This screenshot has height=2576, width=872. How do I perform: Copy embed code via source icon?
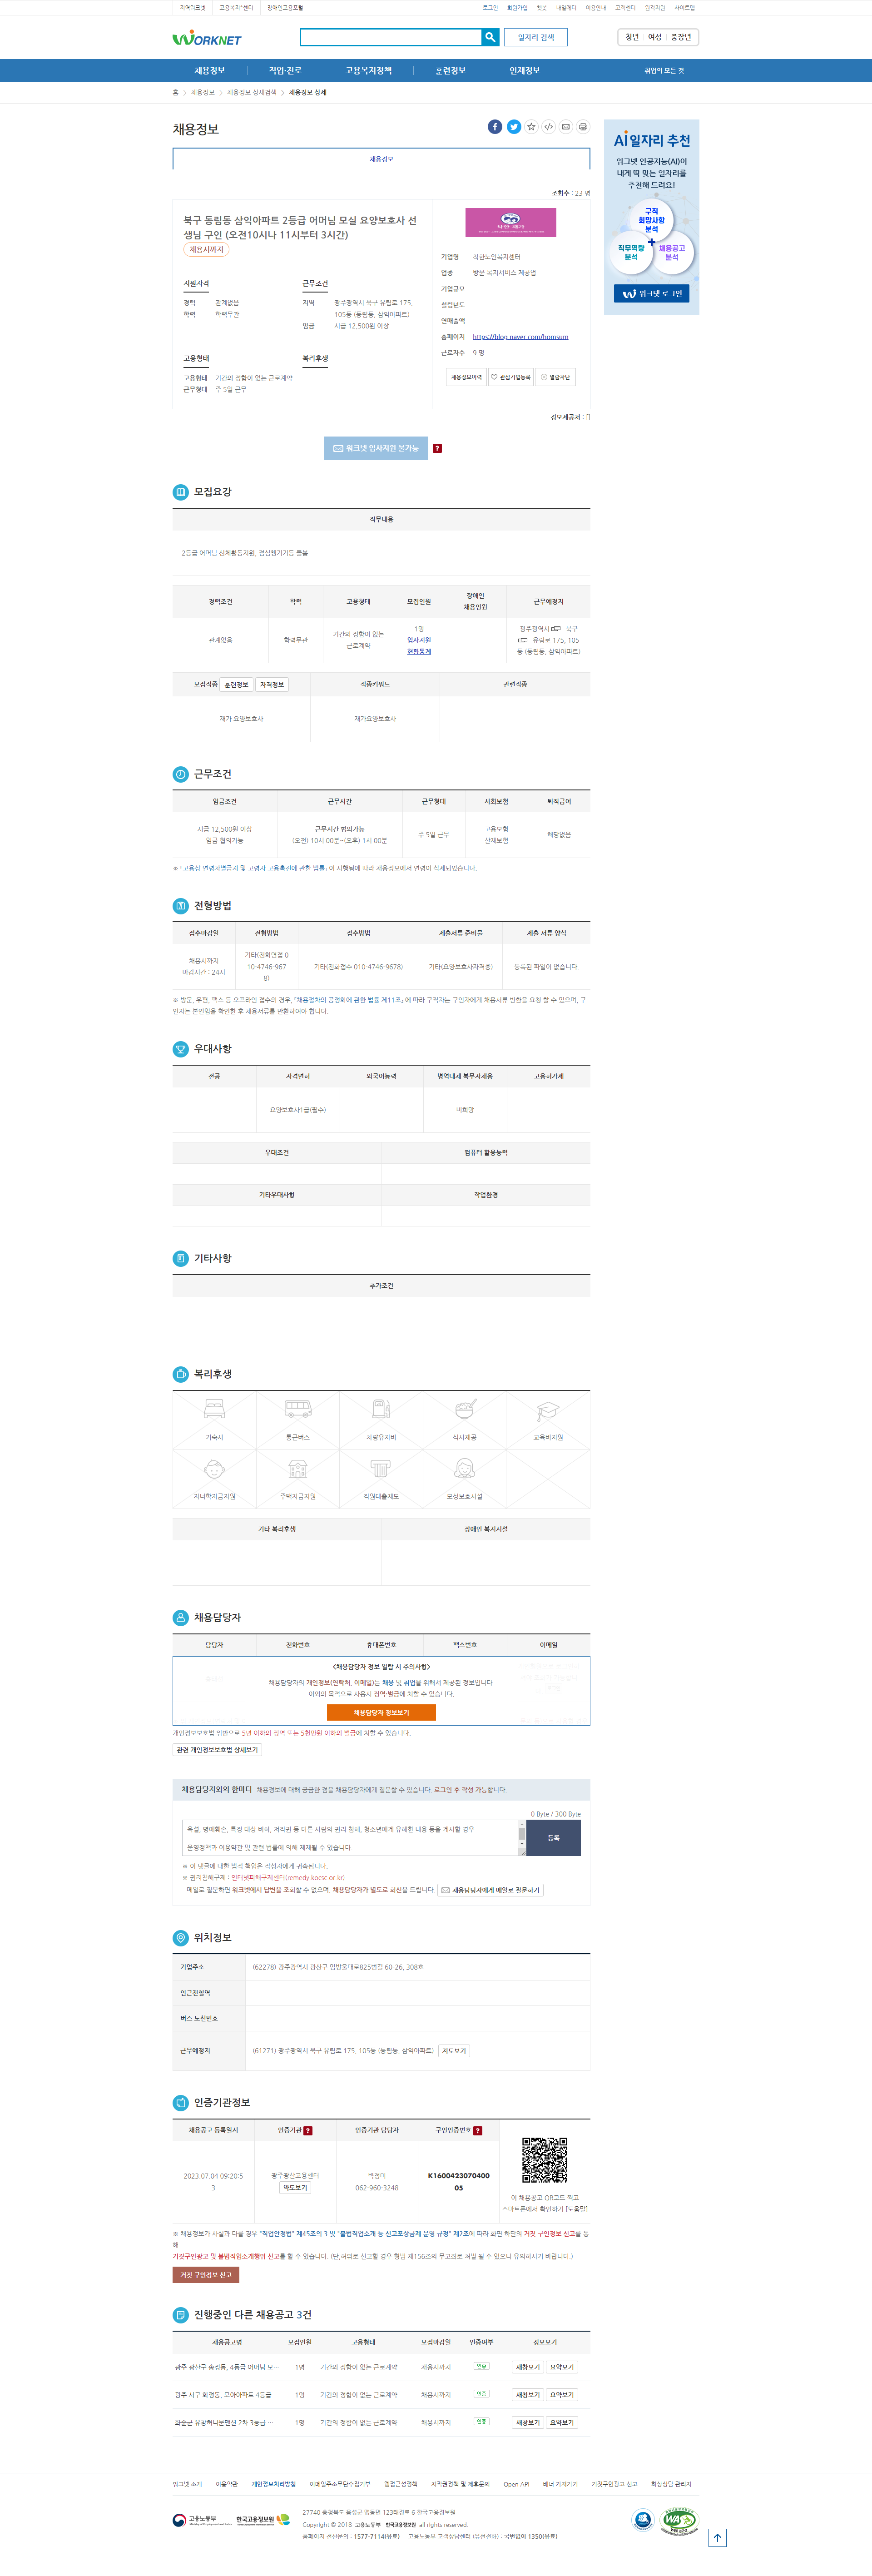pos(548,127)
